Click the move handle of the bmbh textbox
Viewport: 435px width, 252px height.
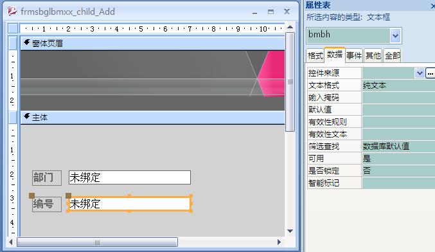(69, 195)
